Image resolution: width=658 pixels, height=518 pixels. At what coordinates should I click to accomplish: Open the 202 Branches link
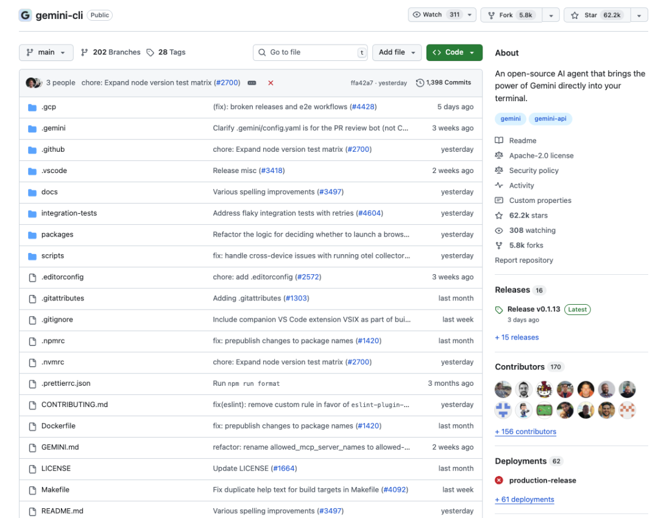(x=111, y=52)
